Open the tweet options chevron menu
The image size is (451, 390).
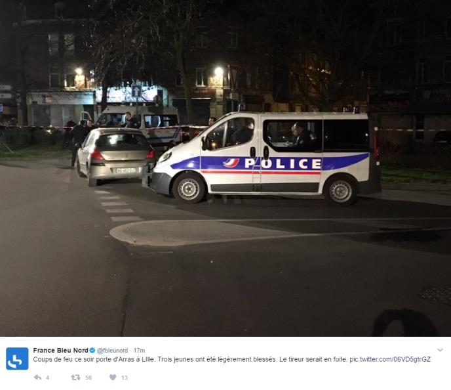[x=440, y=350]
